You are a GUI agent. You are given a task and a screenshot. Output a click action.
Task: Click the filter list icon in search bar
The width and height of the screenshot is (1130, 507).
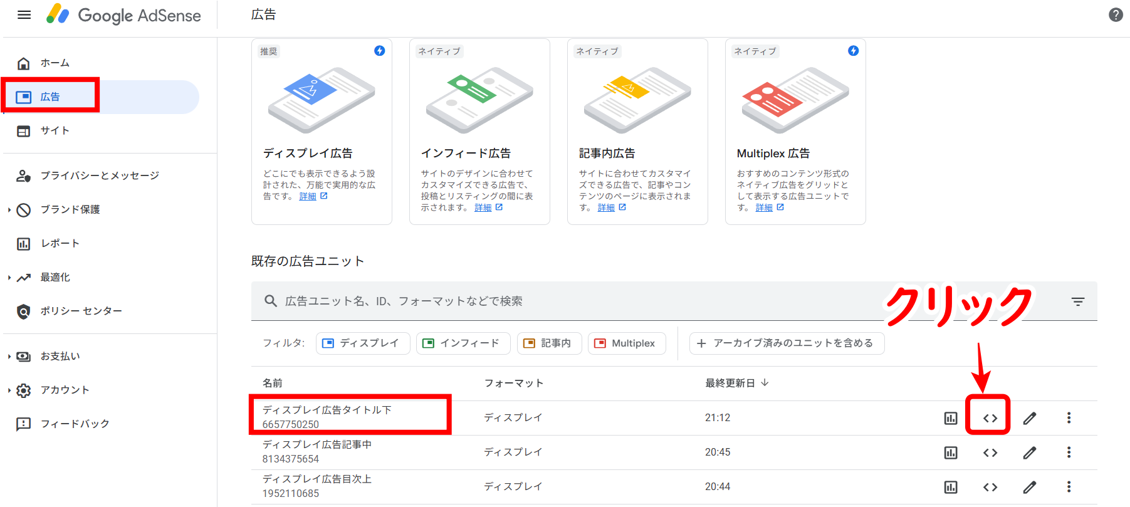(1077, 301)
